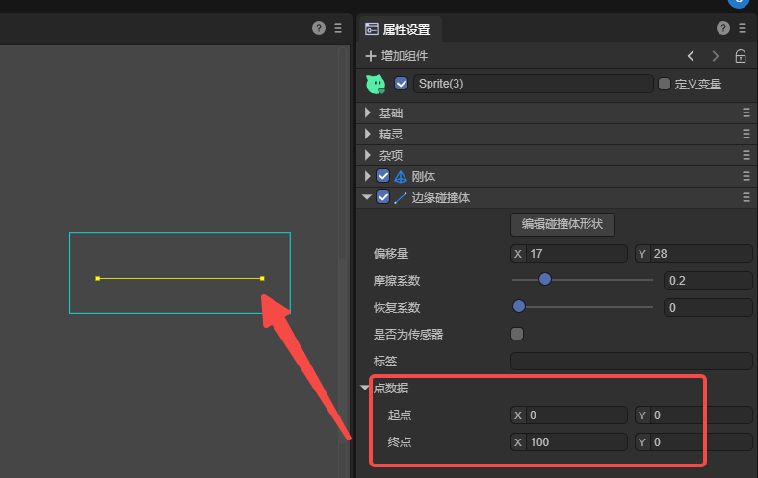Expand the 精灵 section
Image resolution: width=758 pixels, height=478 pixels.
pyautogui.click(x=367, y=134)
